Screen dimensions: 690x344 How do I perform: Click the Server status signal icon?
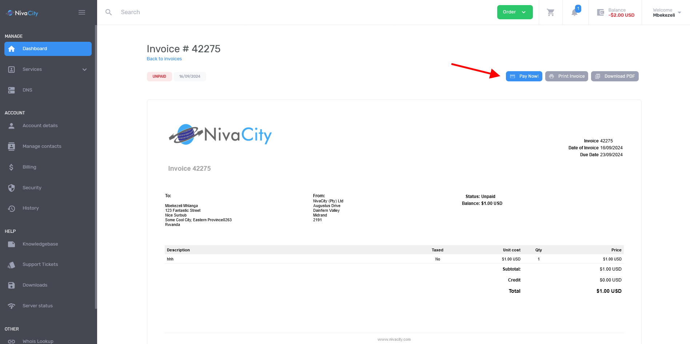(12, 306)
